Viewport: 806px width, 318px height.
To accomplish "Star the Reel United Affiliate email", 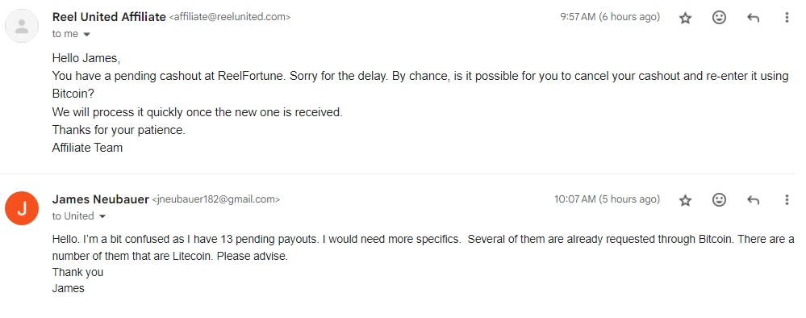I will (685, 18).
